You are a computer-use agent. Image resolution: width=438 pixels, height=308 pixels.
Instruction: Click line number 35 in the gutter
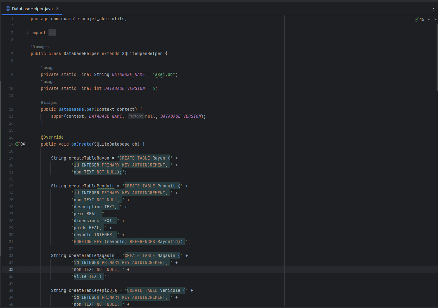point(11,270)
